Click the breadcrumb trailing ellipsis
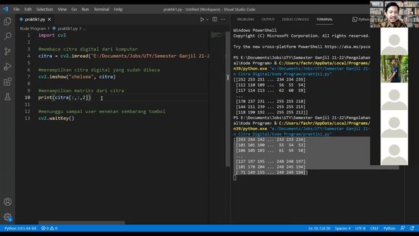This screenshot has height=236, width=419. point(84,28)
